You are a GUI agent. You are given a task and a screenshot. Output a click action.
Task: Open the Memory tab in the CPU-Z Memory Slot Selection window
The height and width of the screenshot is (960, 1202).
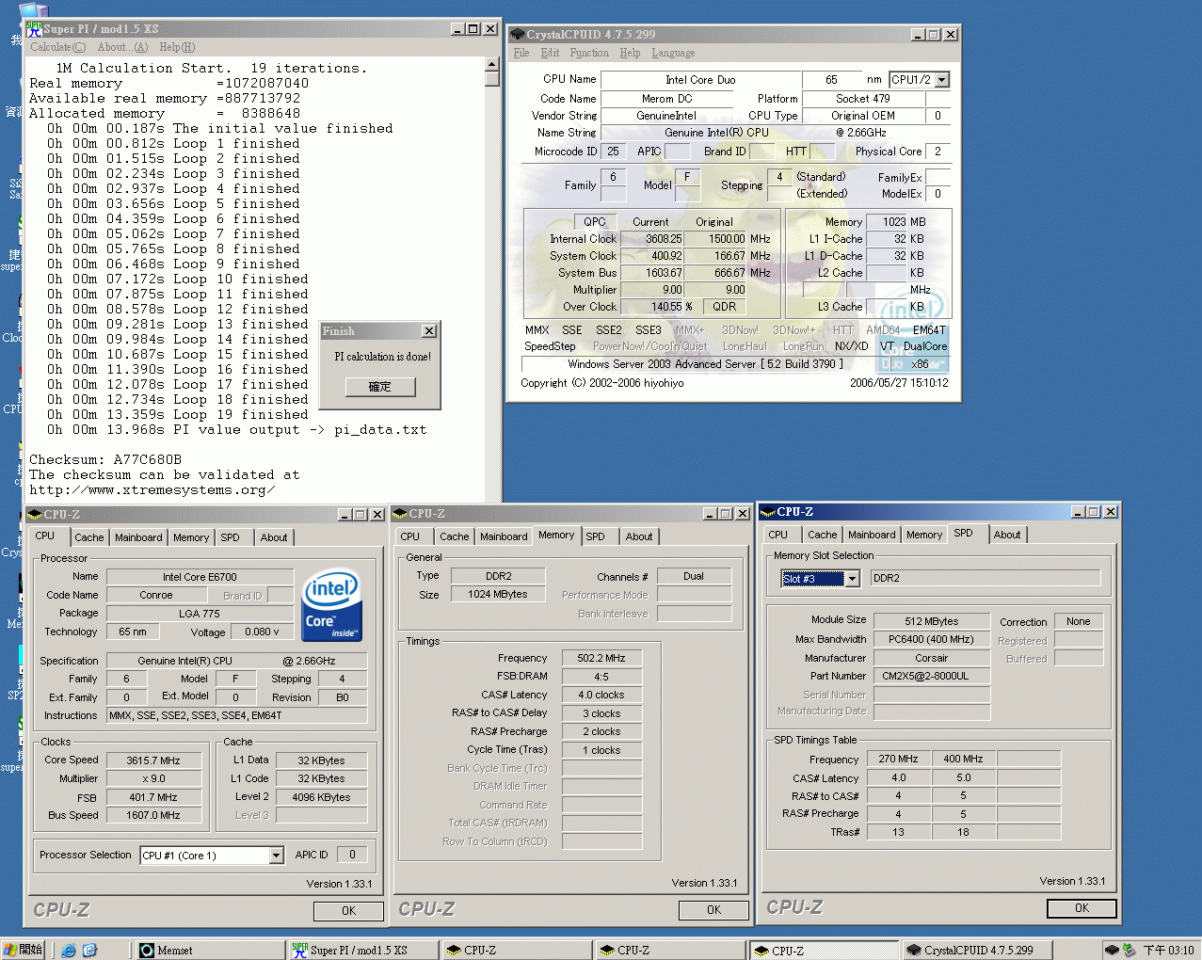tap(924, 535)
